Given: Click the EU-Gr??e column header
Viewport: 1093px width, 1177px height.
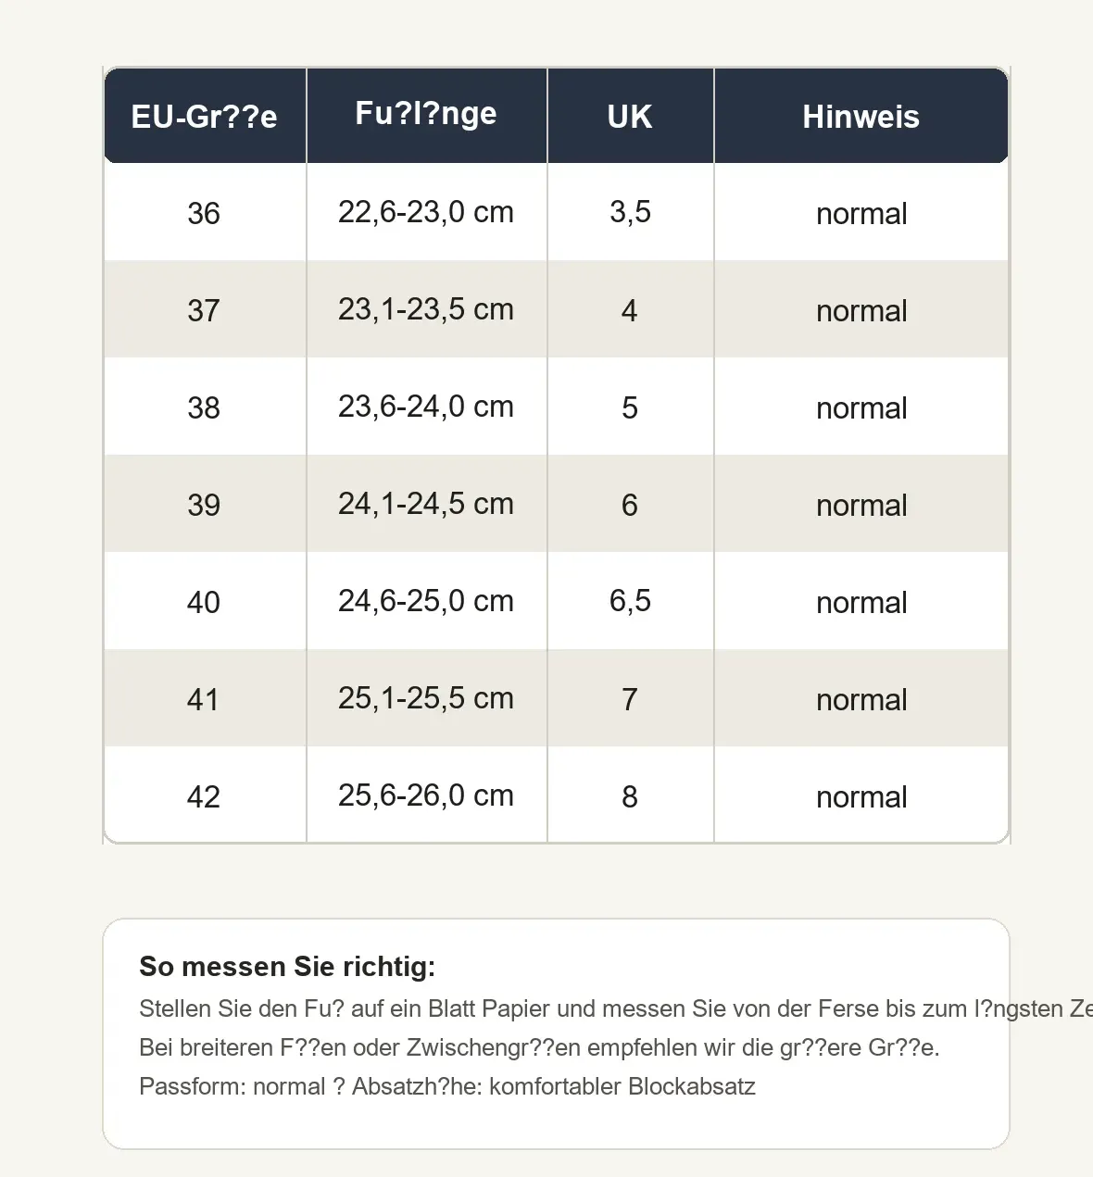Looking at the screenshot, I should pyautogui.click(x=205, y=116).
